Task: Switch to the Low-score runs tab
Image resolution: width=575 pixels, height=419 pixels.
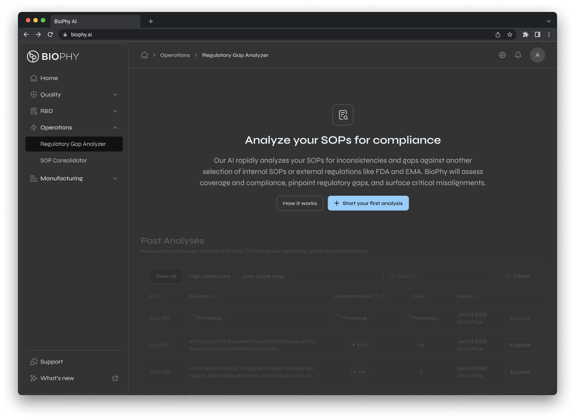Action: [263, 276]
